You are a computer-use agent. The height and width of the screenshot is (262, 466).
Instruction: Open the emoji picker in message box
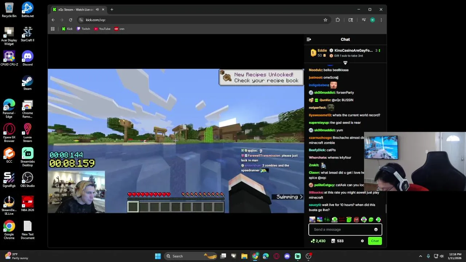(x=376, y=230)
